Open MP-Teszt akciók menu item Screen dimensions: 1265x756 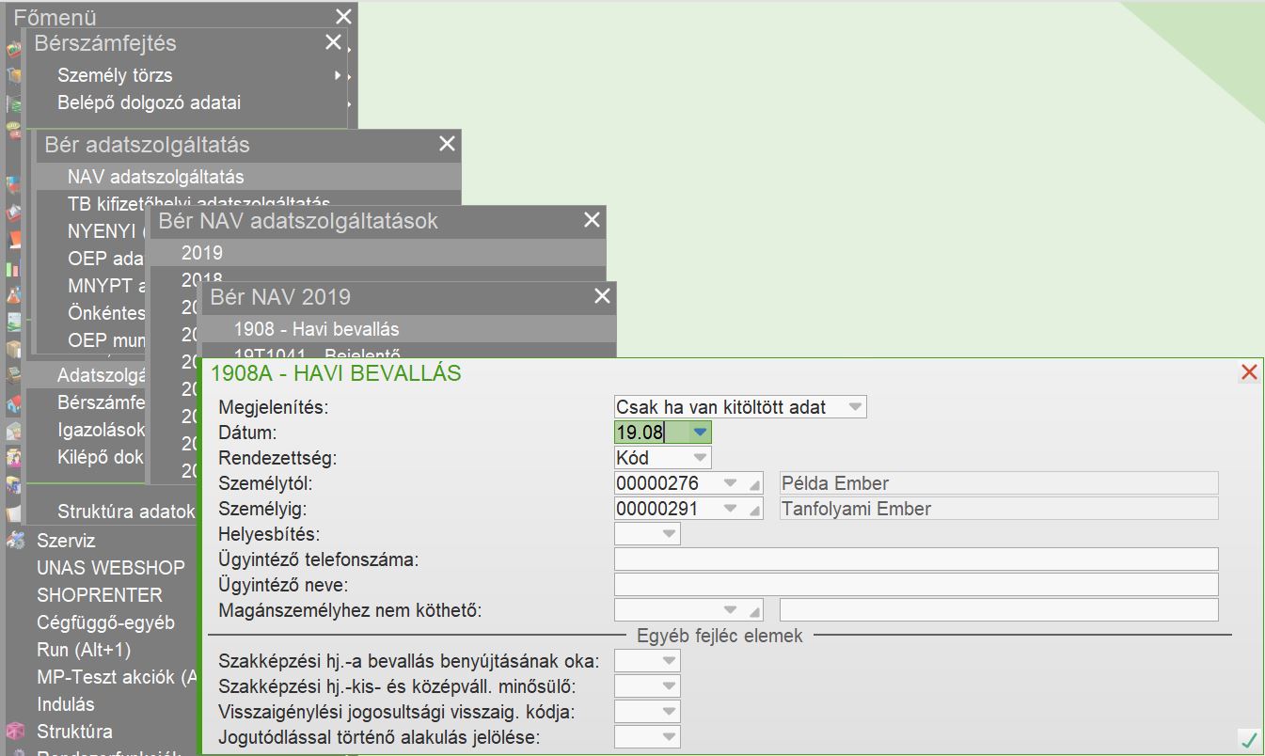(118, 677)
